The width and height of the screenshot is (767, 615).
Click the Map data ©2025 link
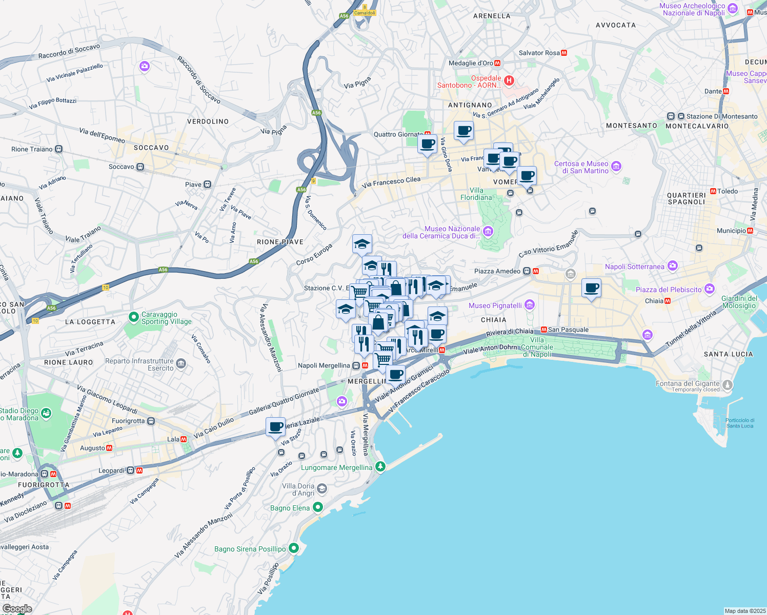744,611
